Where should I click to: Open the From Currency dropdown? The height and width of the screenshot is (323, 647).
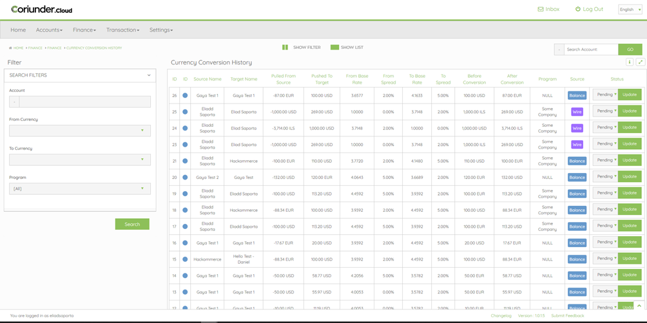[80, 131]
